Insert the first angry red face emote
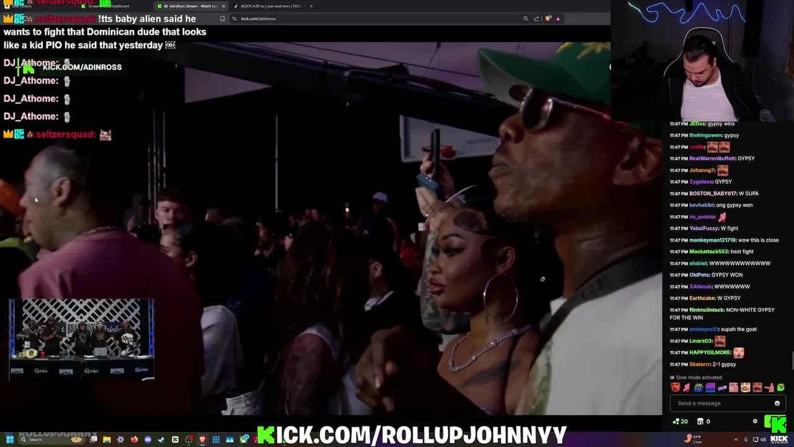 (676, 387)
